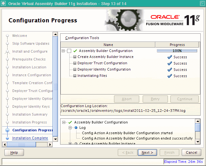Click the Abort button
Image resolution: width=206 pixels, height=166 pixels.
(127, 99)
